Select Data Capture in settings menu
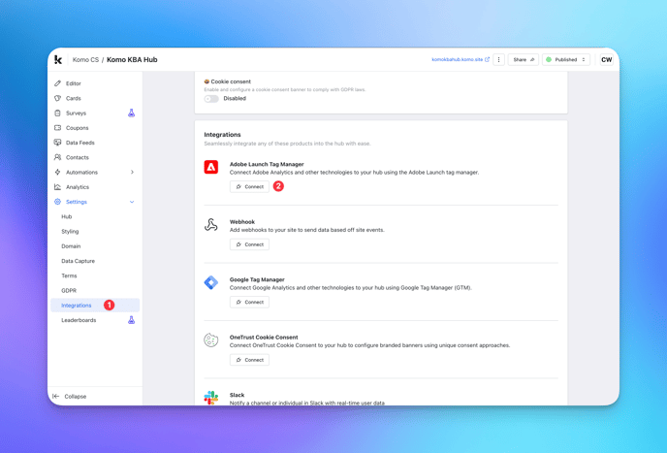Viewport: 667px width, 453px height. pyautogui.click(x=78, y=261)
